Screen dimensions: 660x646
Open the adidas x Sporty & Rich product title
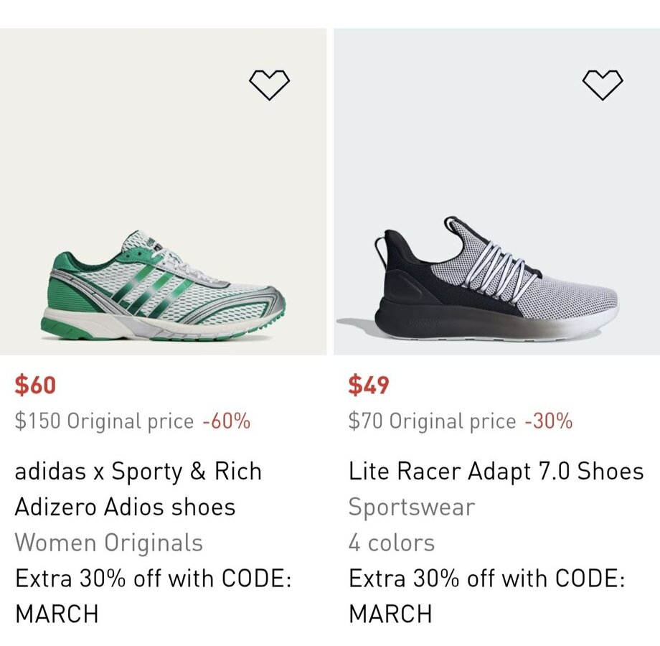pos(138,472)
